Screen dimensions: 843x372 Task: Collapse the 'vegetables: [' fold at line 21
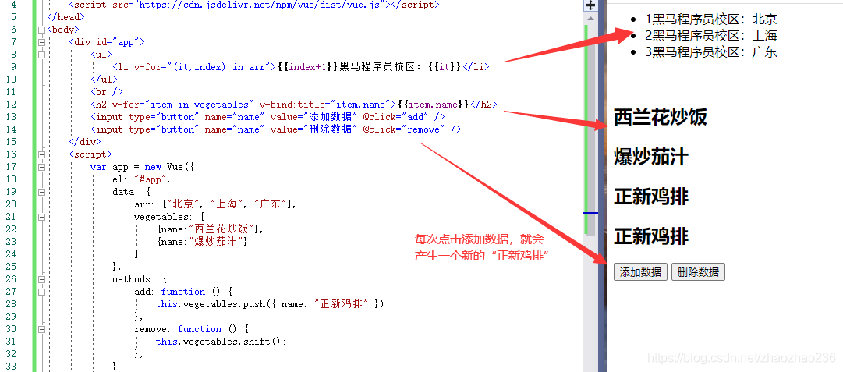tap(41, 217)
